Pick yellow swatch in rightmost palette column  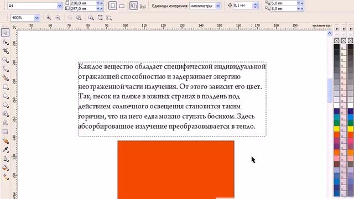[350, 129]
